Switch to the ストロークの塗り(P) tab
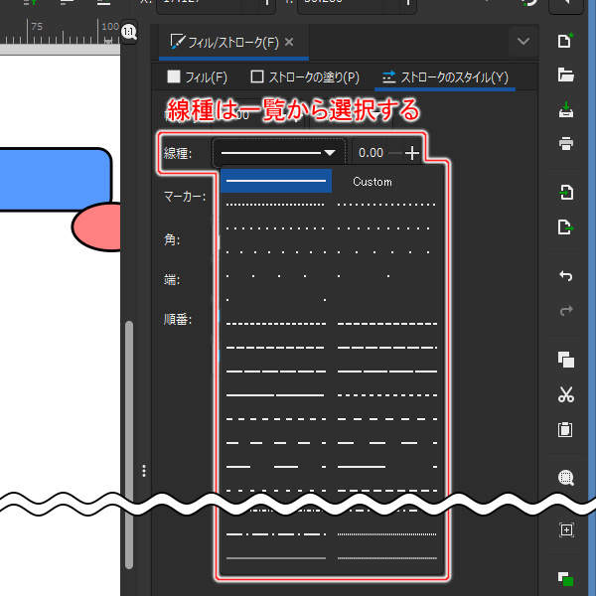 click(x=305, y=77)
